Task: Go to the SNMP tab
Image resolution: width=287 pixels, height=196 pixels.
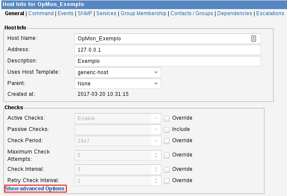Action: click(85, 13)
